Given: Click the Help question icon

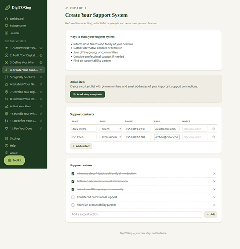Looking at the screenshot, I should [6, 146].
